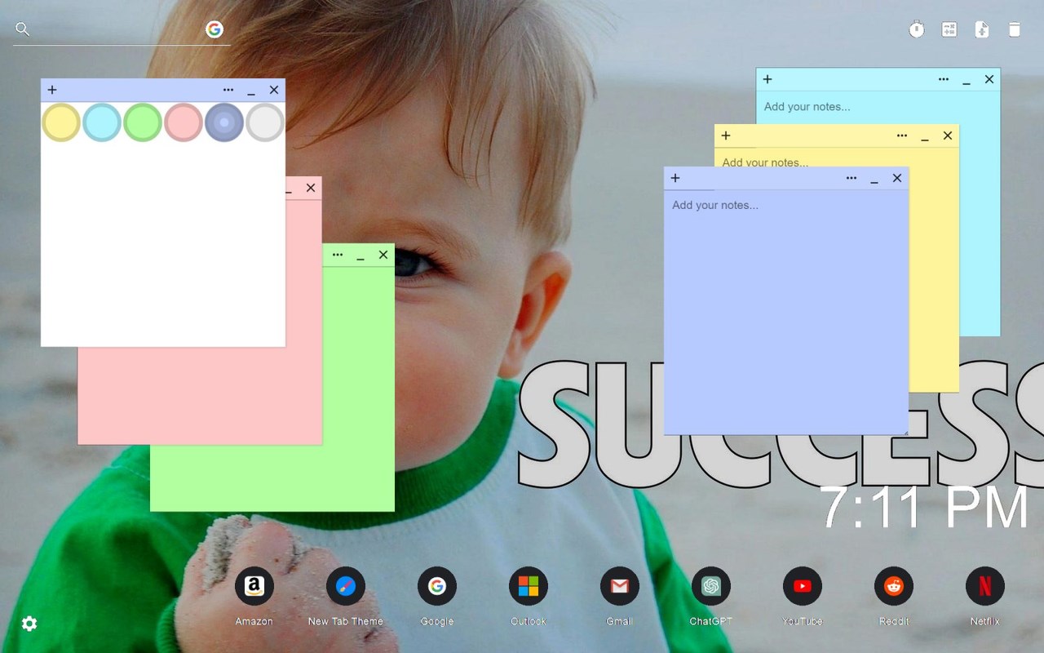Open the YouTube shortcut

[x=803, y=586]
